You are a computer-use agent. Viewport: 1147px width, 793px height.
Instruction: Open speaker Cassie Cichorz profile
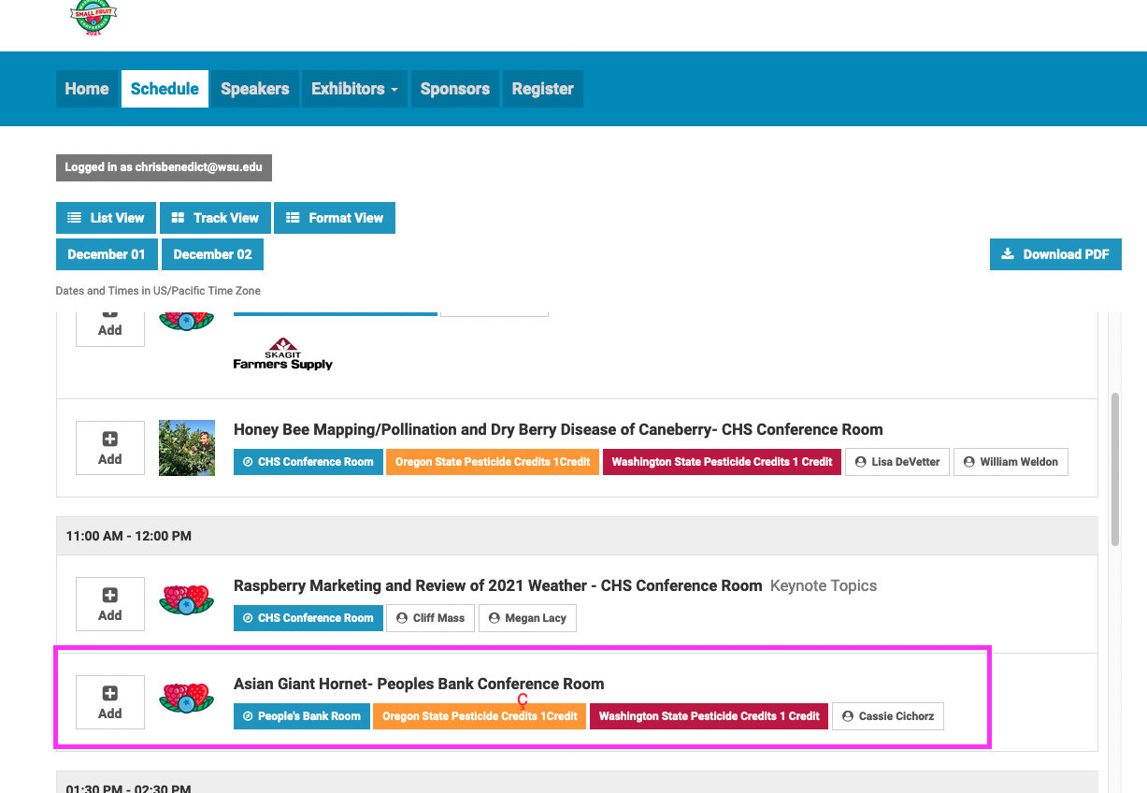[888, 716]
